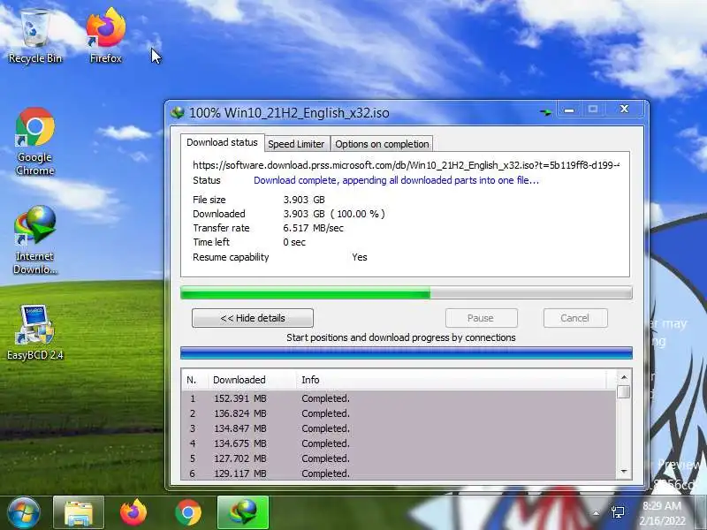Image resolution: width=707 pixels, height=530 pixels.
Task: Open the Recycle Bin desktop icon
Action: point(35,37)
